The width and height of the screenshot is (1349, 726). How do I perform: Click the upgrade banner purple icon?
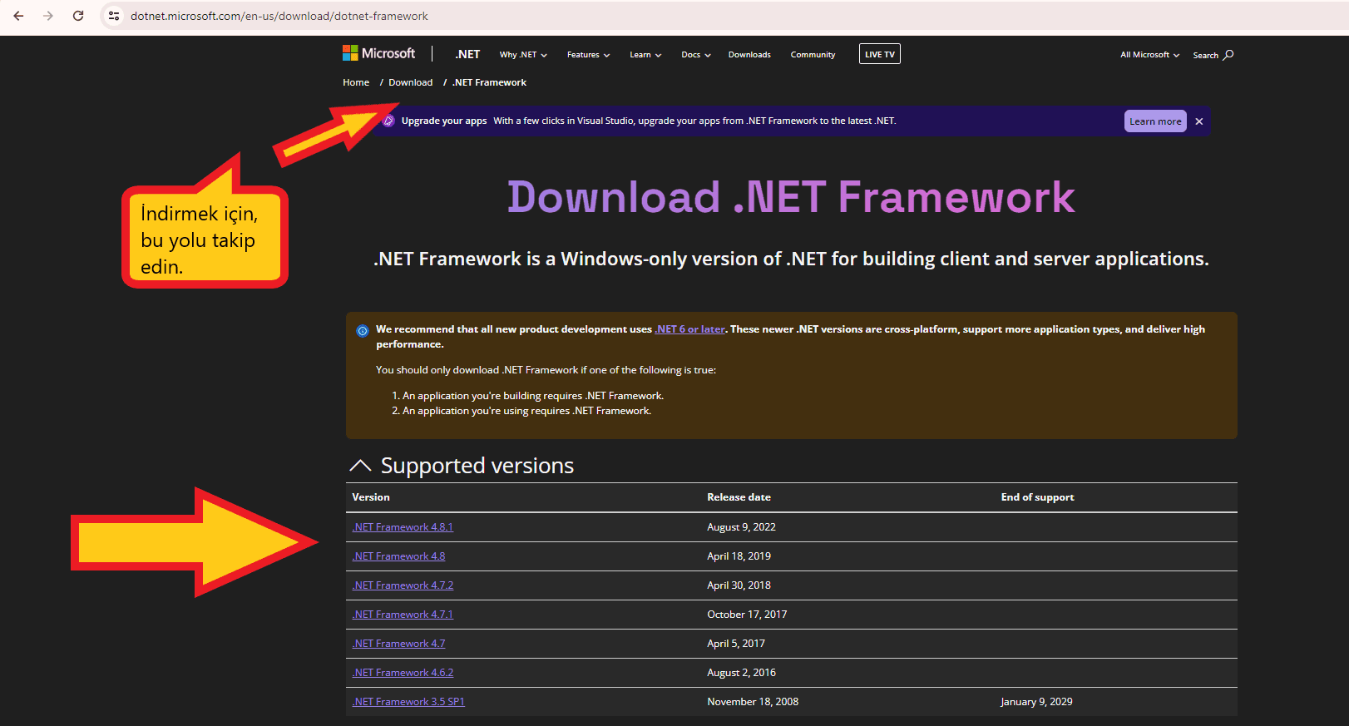click(x=388, y=121)
